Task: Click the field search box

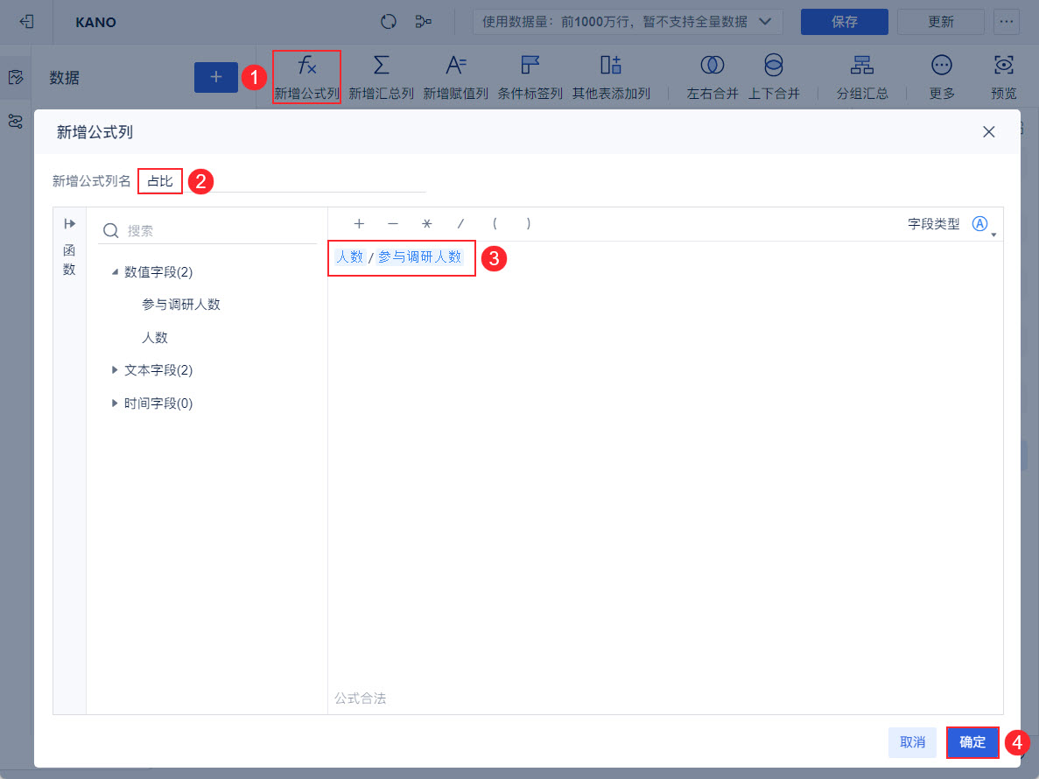Action: pos(207,230)
